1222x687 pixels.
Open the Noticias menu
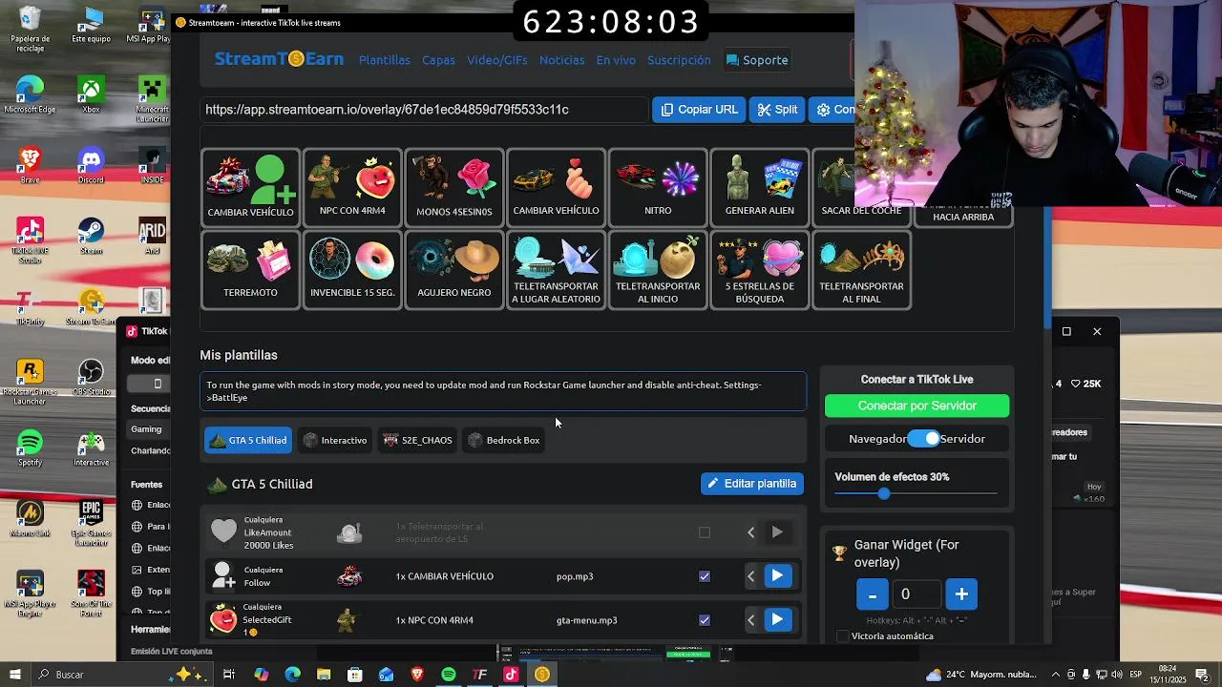pos(561,60)
